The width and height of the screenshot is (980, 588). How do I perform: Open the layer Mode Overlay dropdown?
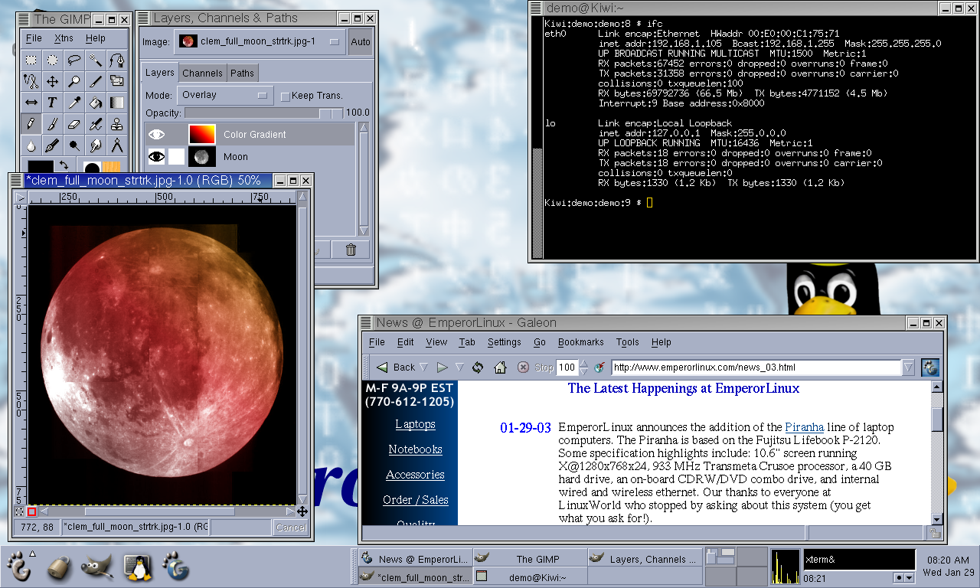pos(225,95)
